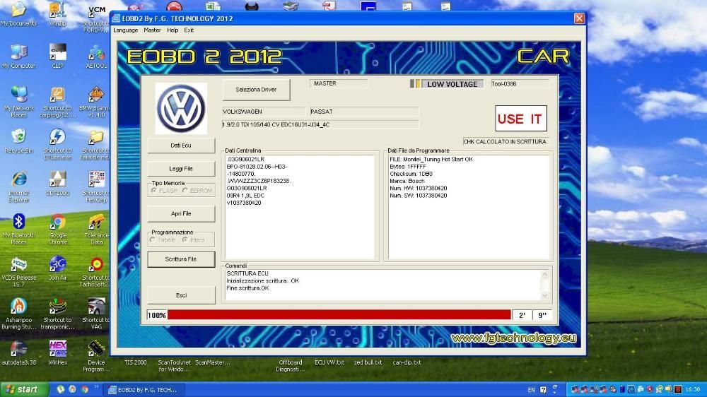Screen dimensions: 707x397
Task: Open the Master menu
Action: click(152, 30)
